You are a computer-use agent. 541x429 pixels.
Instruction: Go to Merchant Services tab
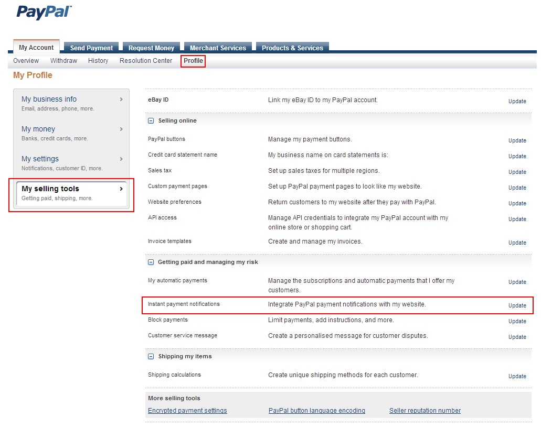coord(218,48)
